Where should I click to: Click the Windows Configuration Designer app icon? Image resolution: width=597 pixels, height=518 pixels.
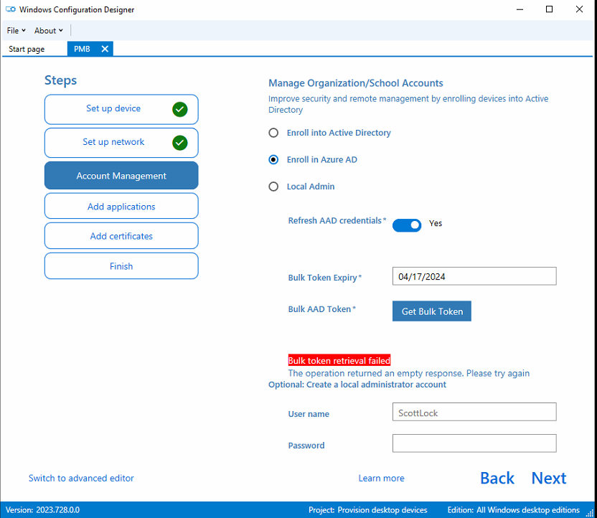click(x=9, y=9)
